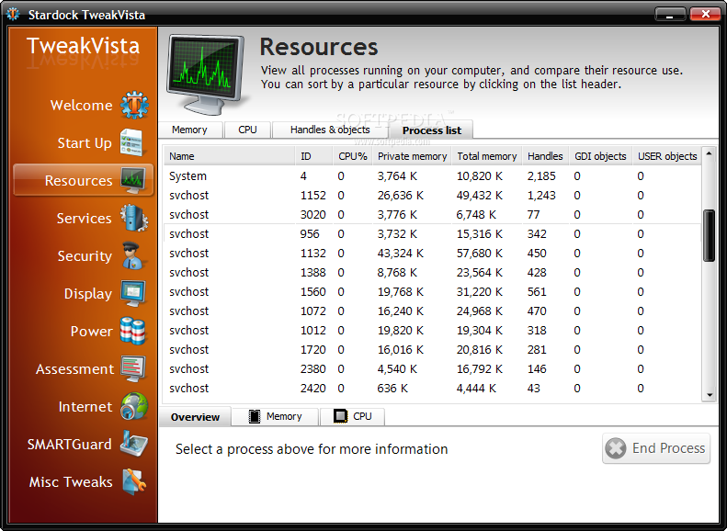Select the System process row
The height and width of the screenshot is (531, 727).
[432, 176]
